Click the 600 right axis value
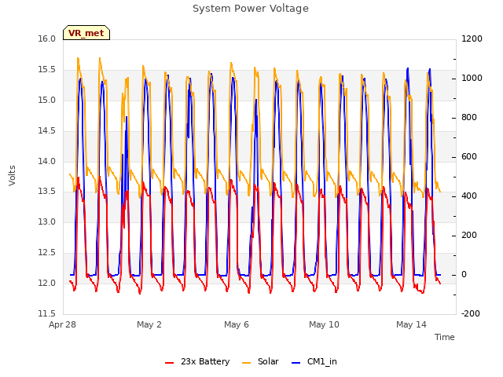This screenshot has height=377, width=503. [x=469, y=157]
